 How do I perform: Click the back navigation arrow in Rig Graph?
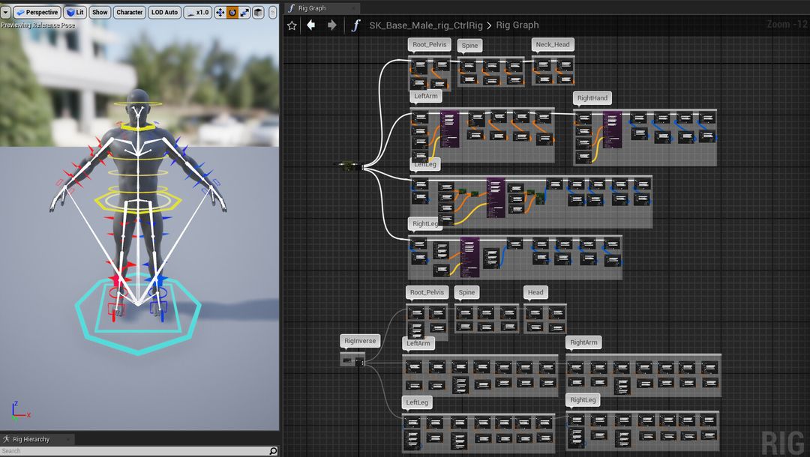click(x=311, y=25)
